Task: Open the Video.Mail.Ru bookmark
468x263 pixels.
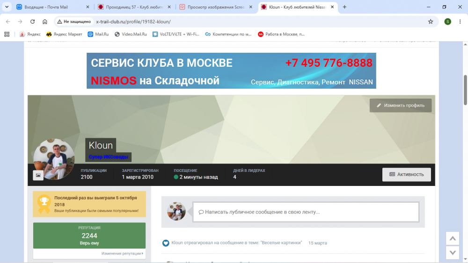Action: tap(131, 34)
